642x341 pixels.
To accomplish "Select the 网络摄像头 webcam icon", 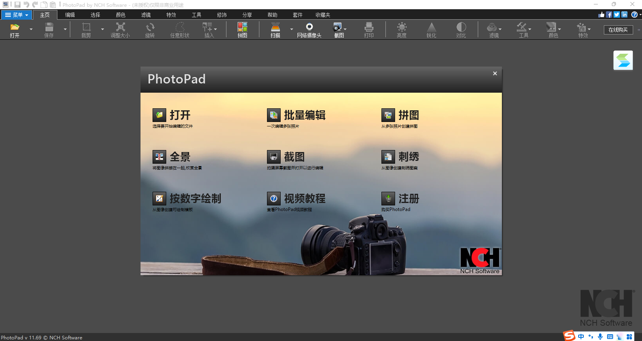I will (x=309, y=27).
